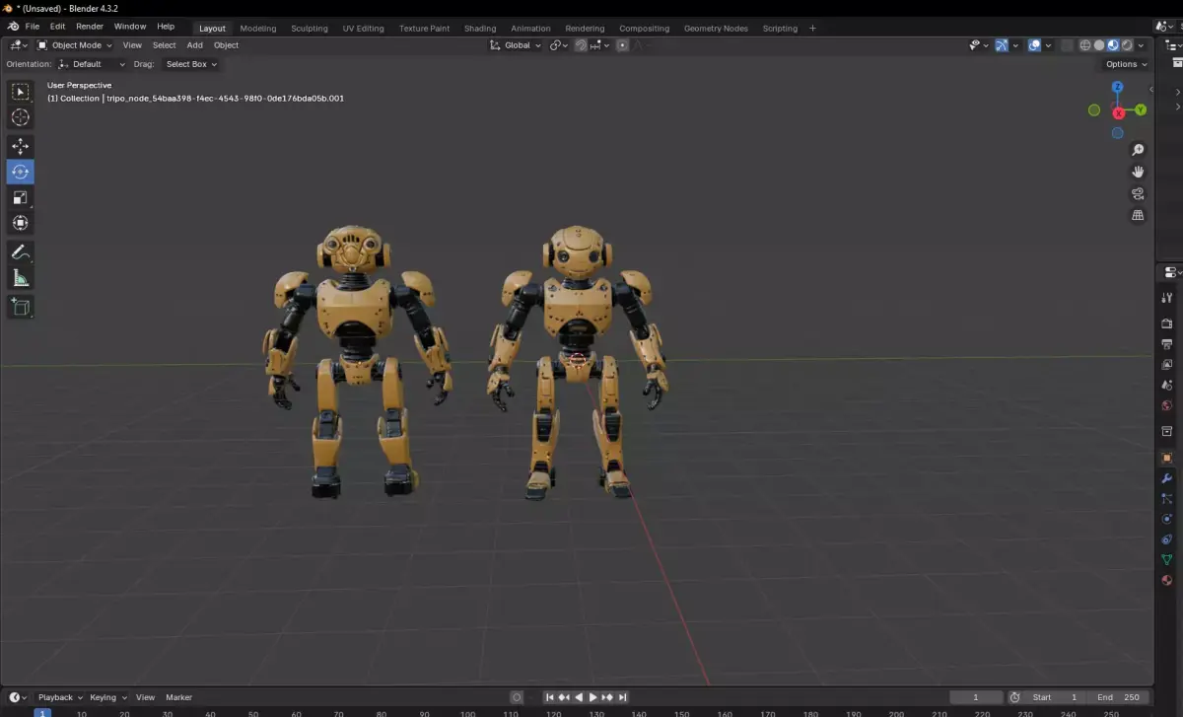Screen dimensions: 1183x717
Task: Click the Pan view hand icon
Action: click(x=1138, y=172)
